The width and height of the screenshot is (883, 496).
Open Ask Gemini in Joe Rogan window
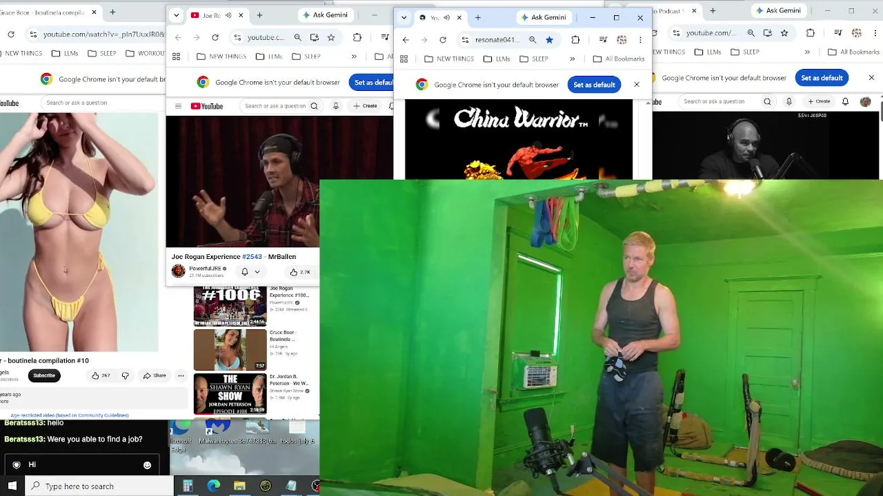pos(325,15)
